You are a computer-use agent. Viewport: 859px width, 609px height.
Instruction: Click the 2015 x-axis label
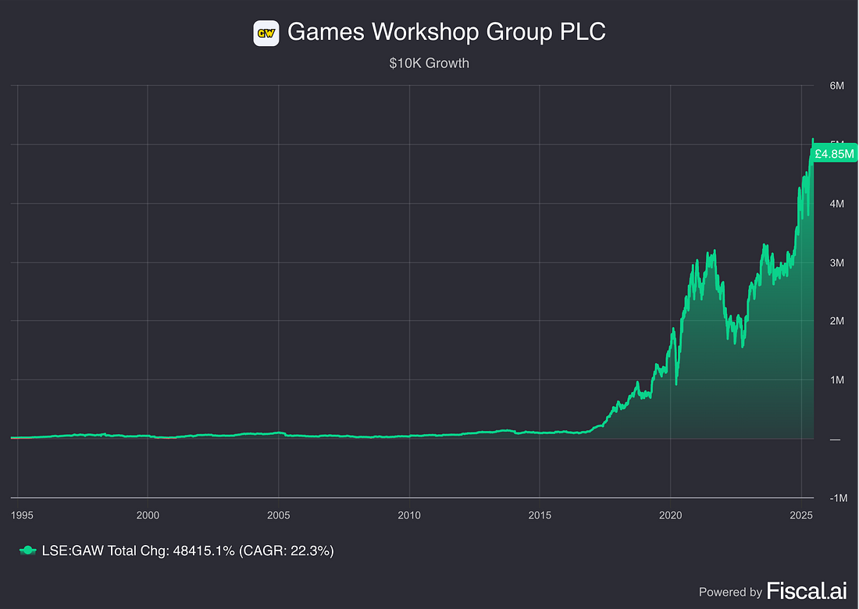540,515
